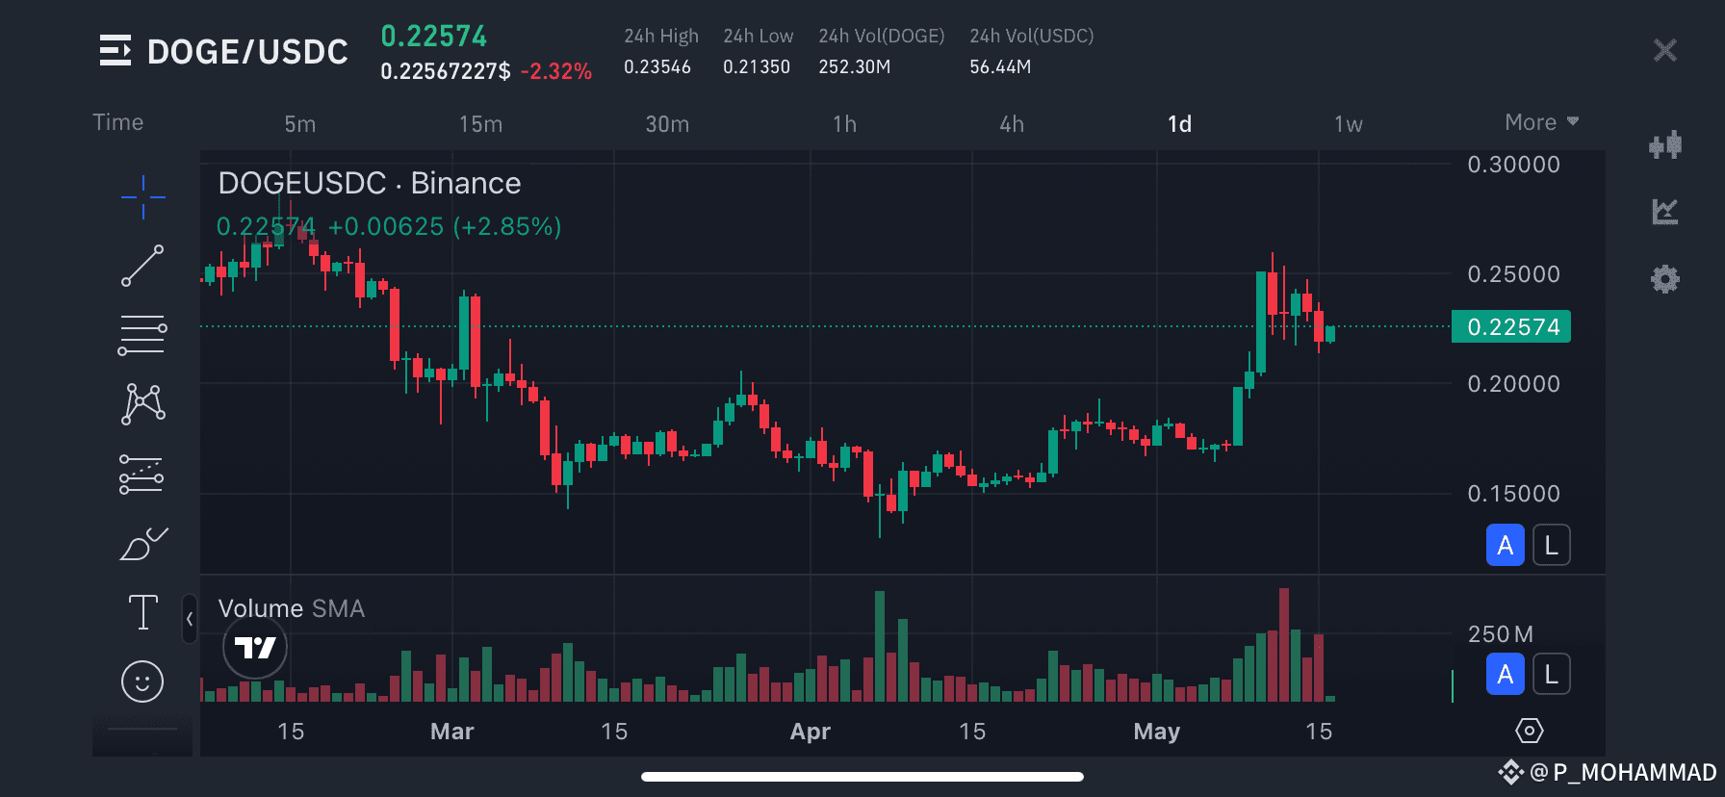Switch to the 30m timeframe
The image size is (1725, 797).
(x=667, y=124)
